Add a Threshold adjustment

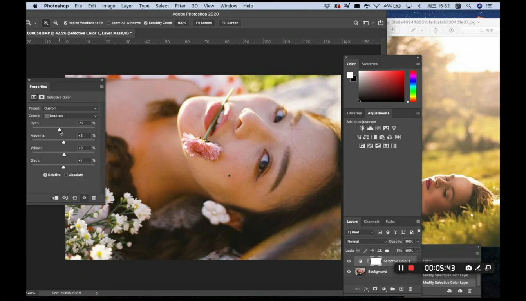click(378, 146)
